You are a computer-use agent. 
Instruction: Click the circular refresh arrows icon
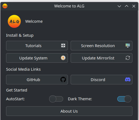pos(128,58)
